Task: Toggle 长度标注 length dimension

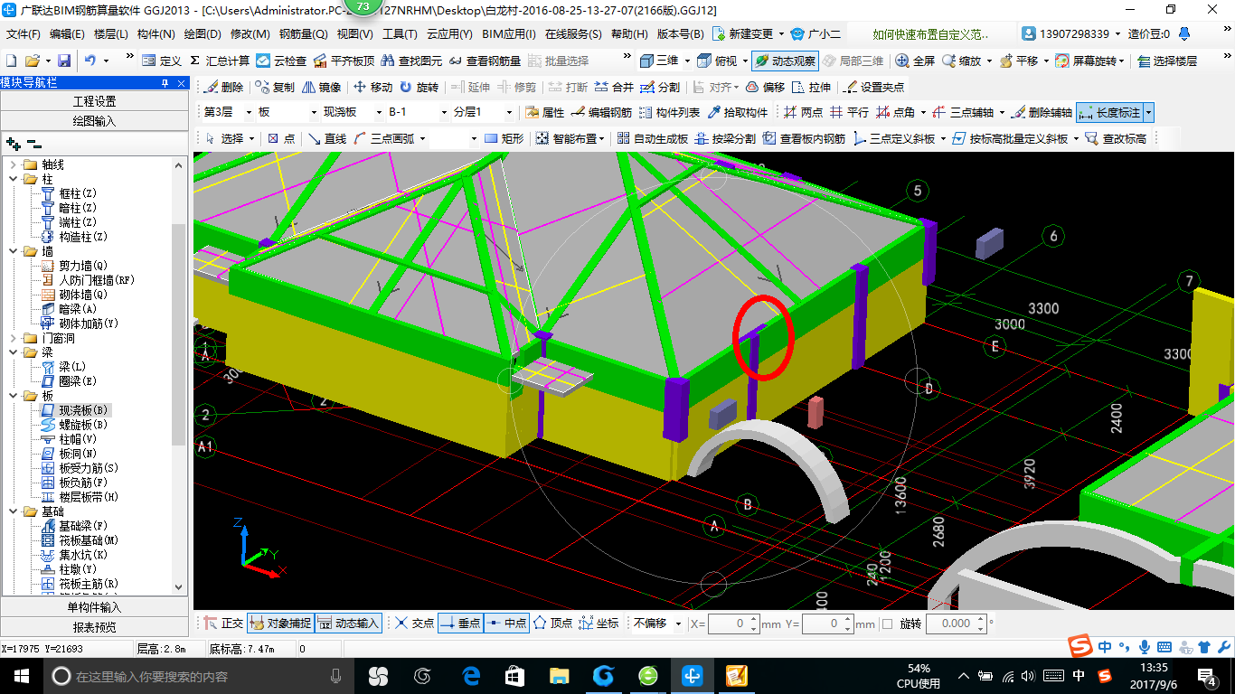Action: pos(1109,113)
